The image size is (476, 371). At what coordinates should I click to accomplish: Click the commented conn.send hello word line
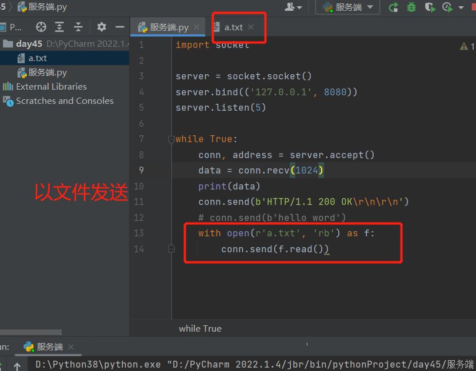point(272,217)
